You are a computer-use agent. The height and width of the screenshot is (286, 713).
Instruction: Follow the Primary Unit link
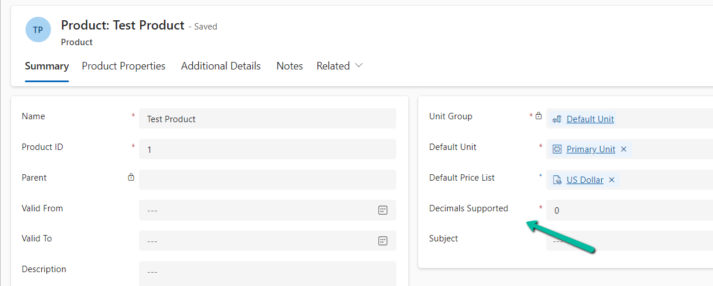coord(591,149)
